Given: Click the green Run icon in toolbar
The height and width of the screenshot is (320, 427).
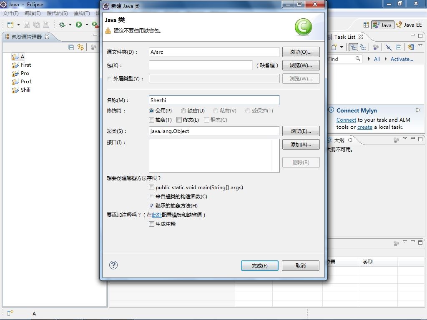Looking at the screenshot, I should [x=79, y=25].
